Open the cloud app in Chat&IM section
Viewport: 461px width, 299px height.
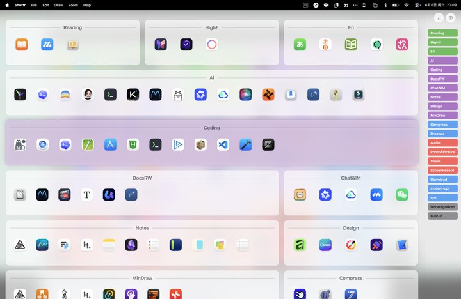351,195
